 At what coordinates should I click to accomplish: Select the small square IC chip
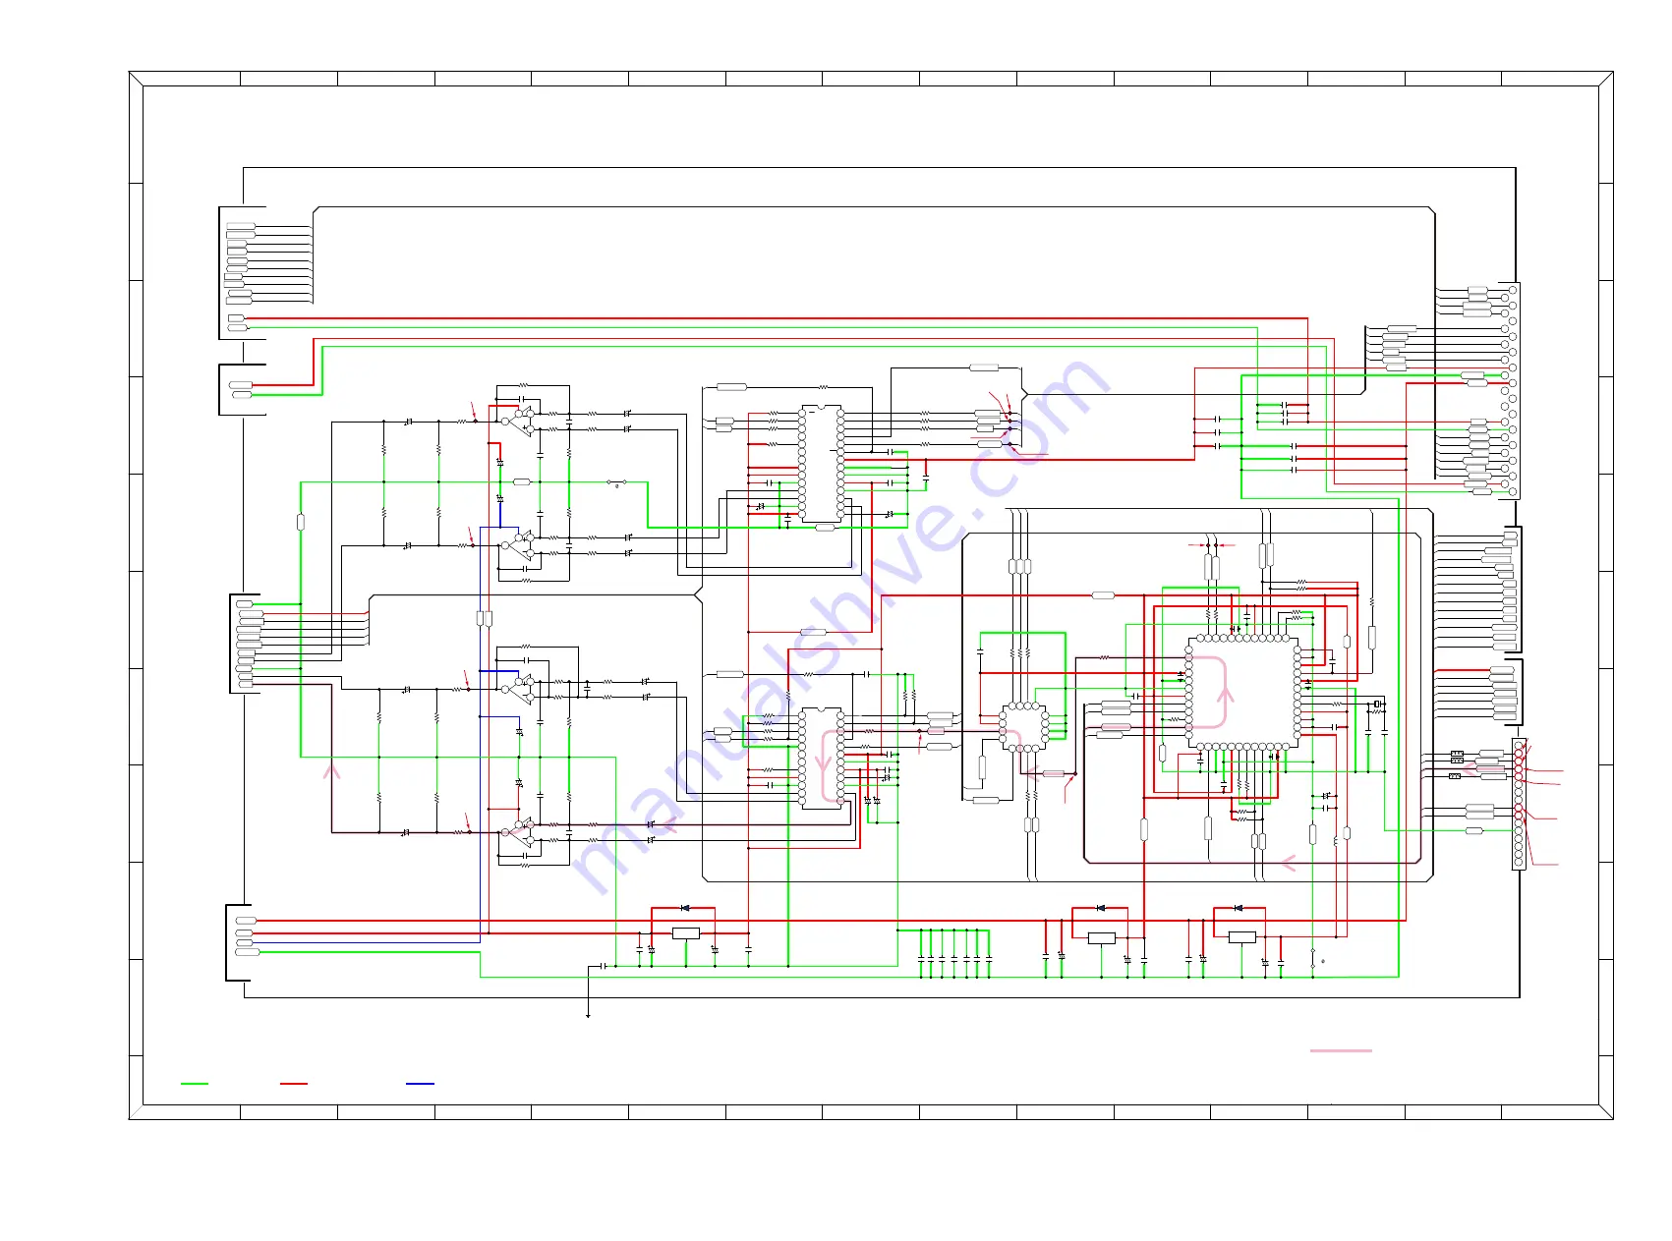tap(1024, 727)
